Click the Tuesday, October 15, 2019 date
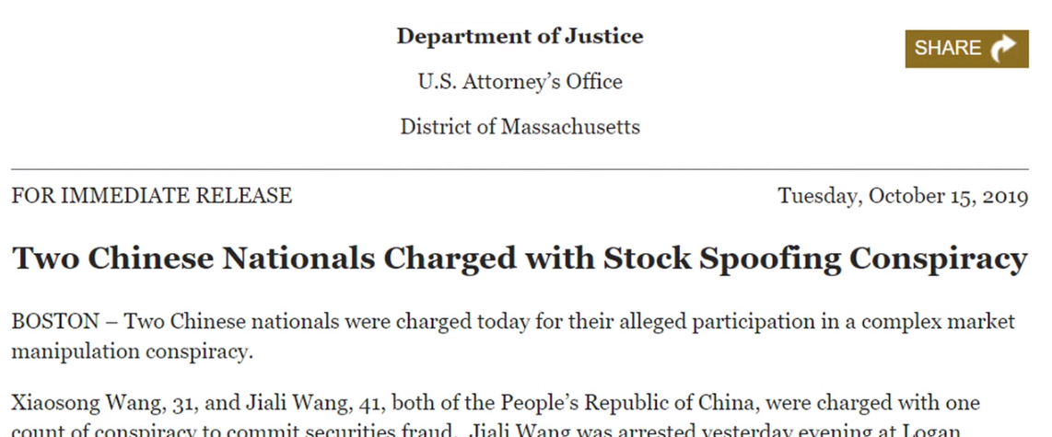 coord(902,196)
